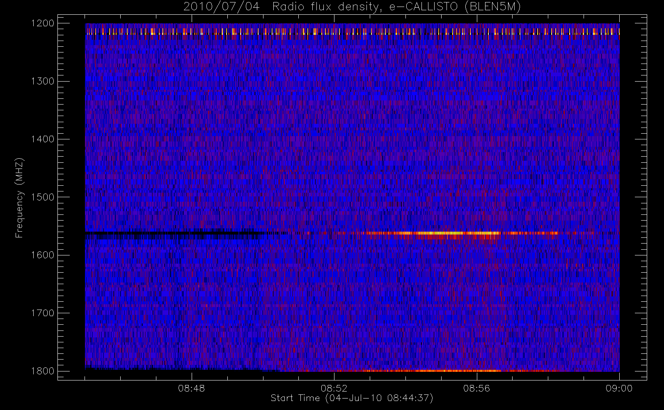This screenshot has width=664, height=410.
Task: Click the 1800 frequency tick label
Action: [43, 371]
